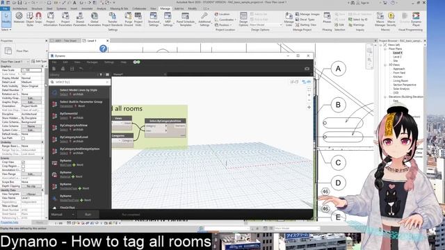The image size is (445, 250).
Task: Open Project Units settings
Action: pos(138,19)
